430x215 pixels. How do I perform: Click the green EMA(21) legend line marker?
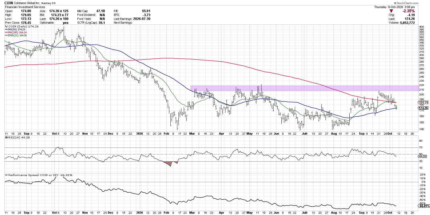coord(6,35)
